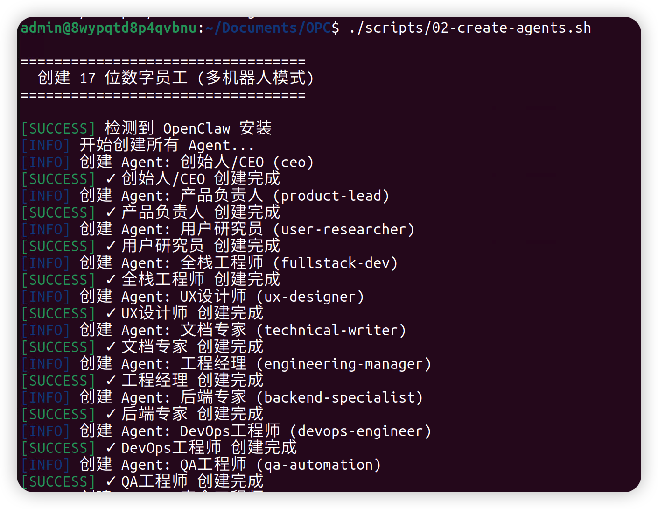Click the [SUCCESS] tag before 检测到 OpenClaw 安装
658x509 pixels.
[x=58, y=129]
